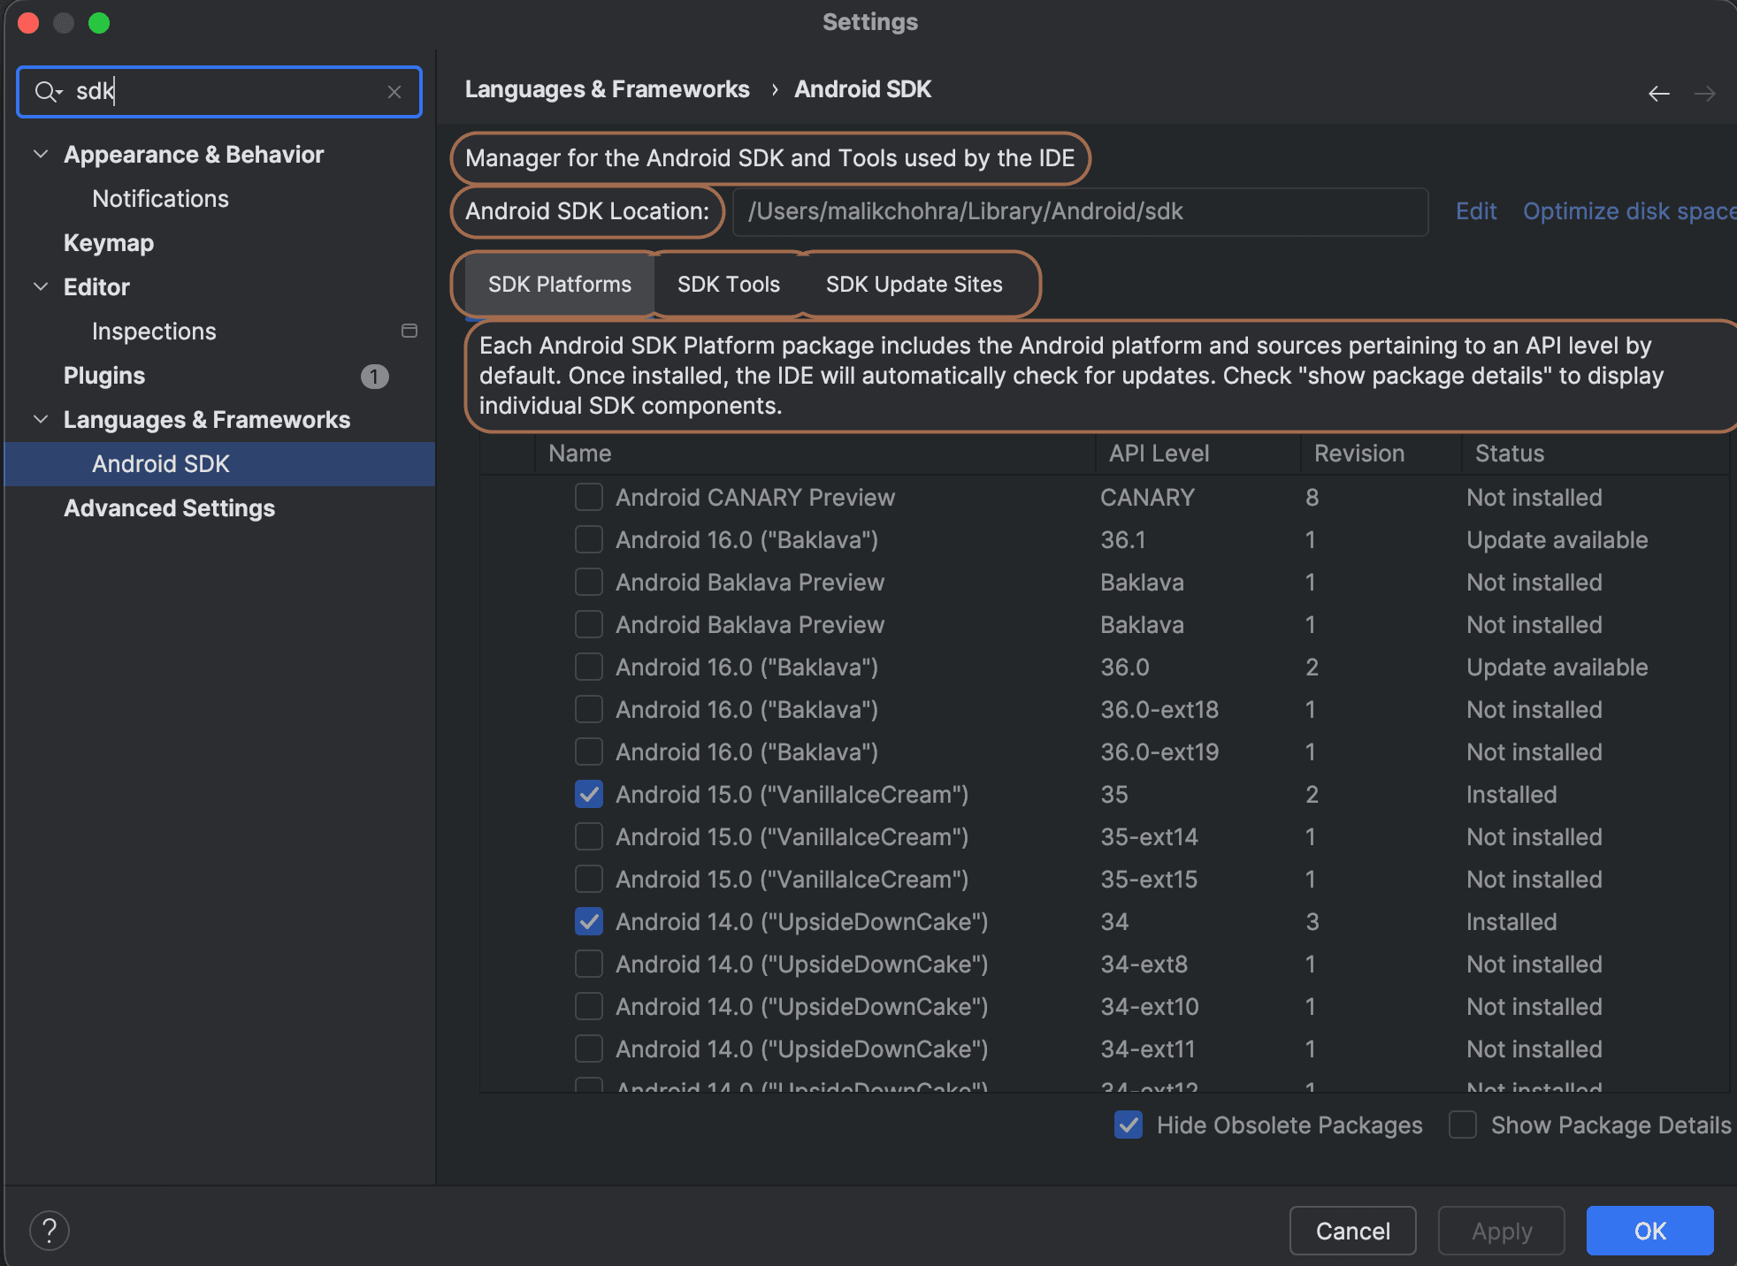Check Android 14.0 UpsideDownCake 34-ext11

click(x=589, y=1049)
